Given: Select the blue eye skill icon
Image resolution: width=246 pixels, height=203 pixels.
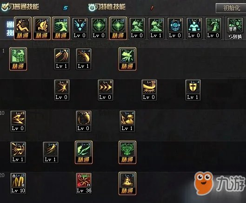Looking at the screenshot, I should tap(175, 28).
